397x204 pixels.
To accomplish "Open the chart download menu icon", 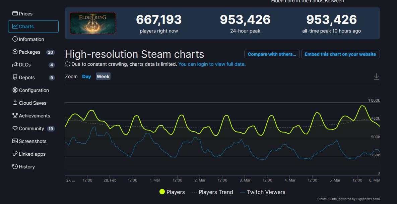I will coord(376,76).
